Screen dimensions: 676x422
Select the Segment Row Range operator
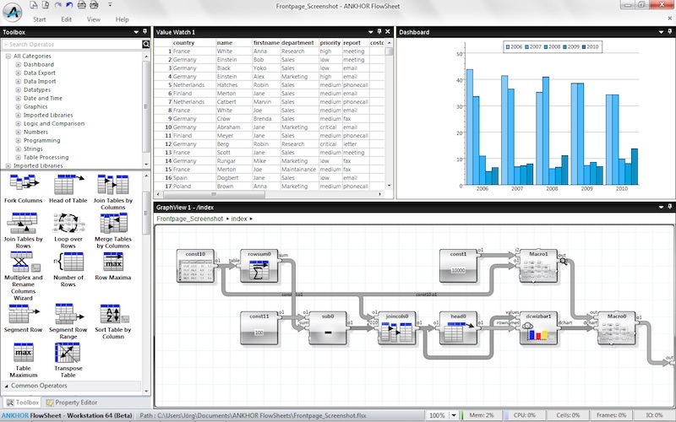click(x=68, y=322)
